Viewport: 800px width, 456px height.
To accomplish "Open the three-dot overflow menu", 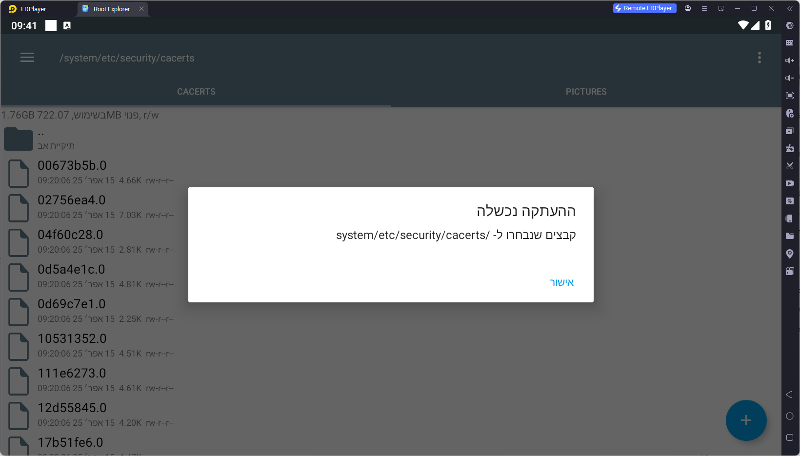I will tap(759, 58).
